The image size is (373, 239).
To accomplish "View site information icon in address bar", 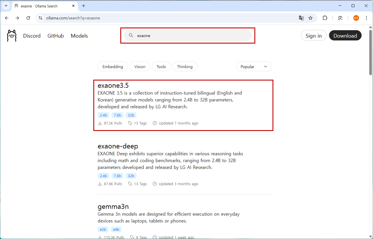I will (40, 18).
